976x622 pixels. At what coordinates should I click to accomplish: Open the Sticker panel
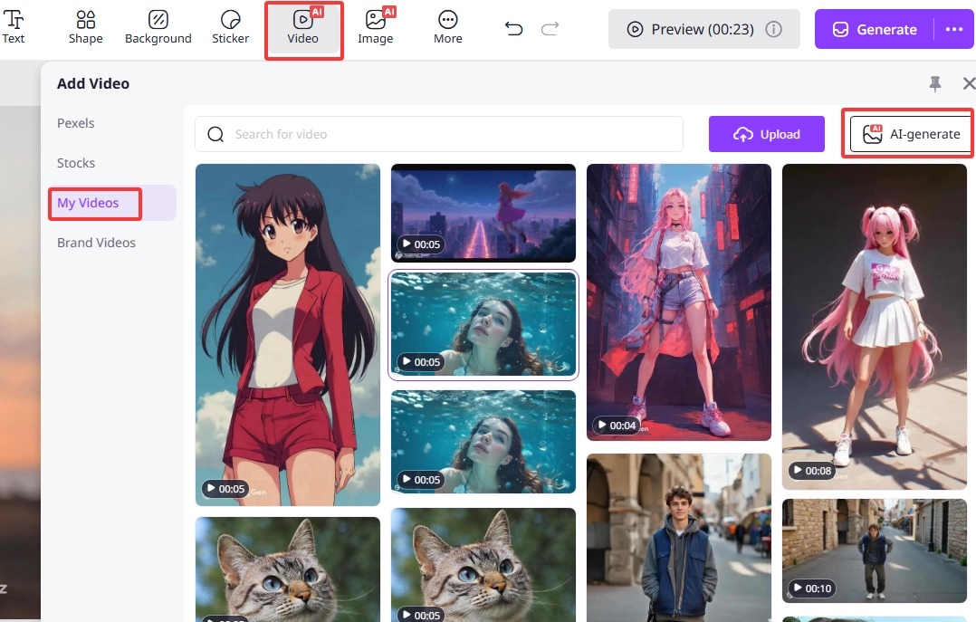pyautogui.click(x=230, y=27)
